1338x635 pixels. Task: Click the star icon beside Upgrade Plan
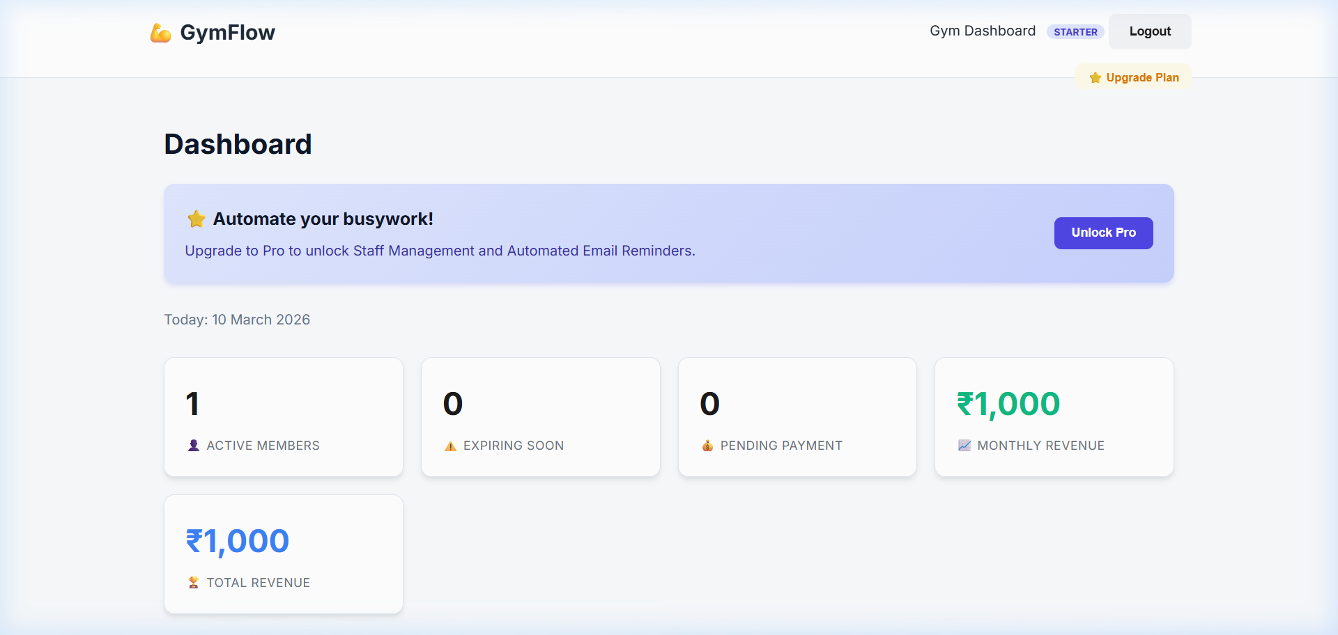pos(1094,77)
